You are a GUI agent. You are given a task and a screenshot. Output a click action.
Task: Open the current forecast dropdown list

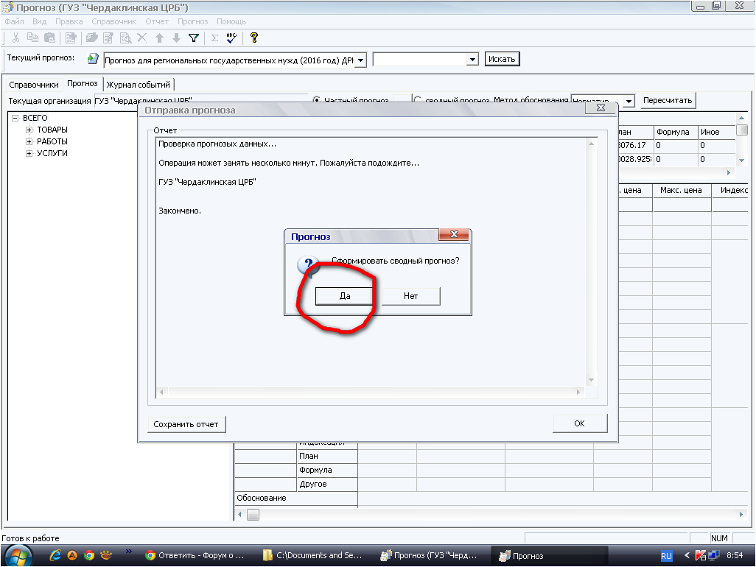click(360, 60)
